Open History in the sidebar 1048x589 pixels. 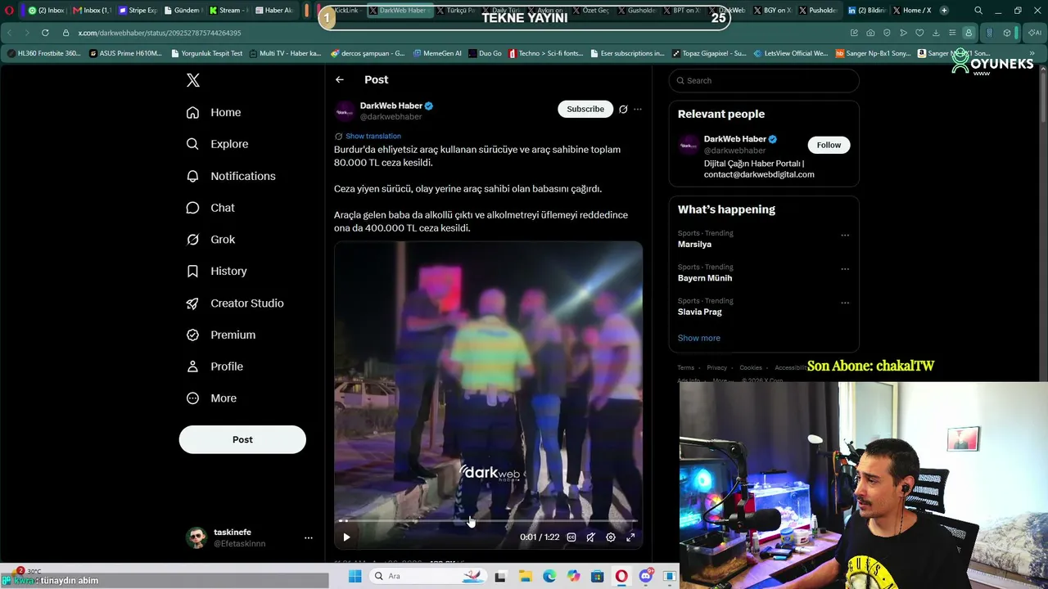pyautogui.click(x=216, y=271)
